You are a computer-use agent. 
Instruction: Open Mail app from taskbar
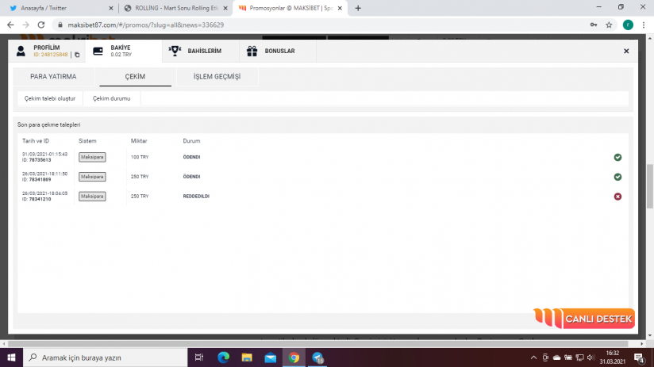click(271, 357)
